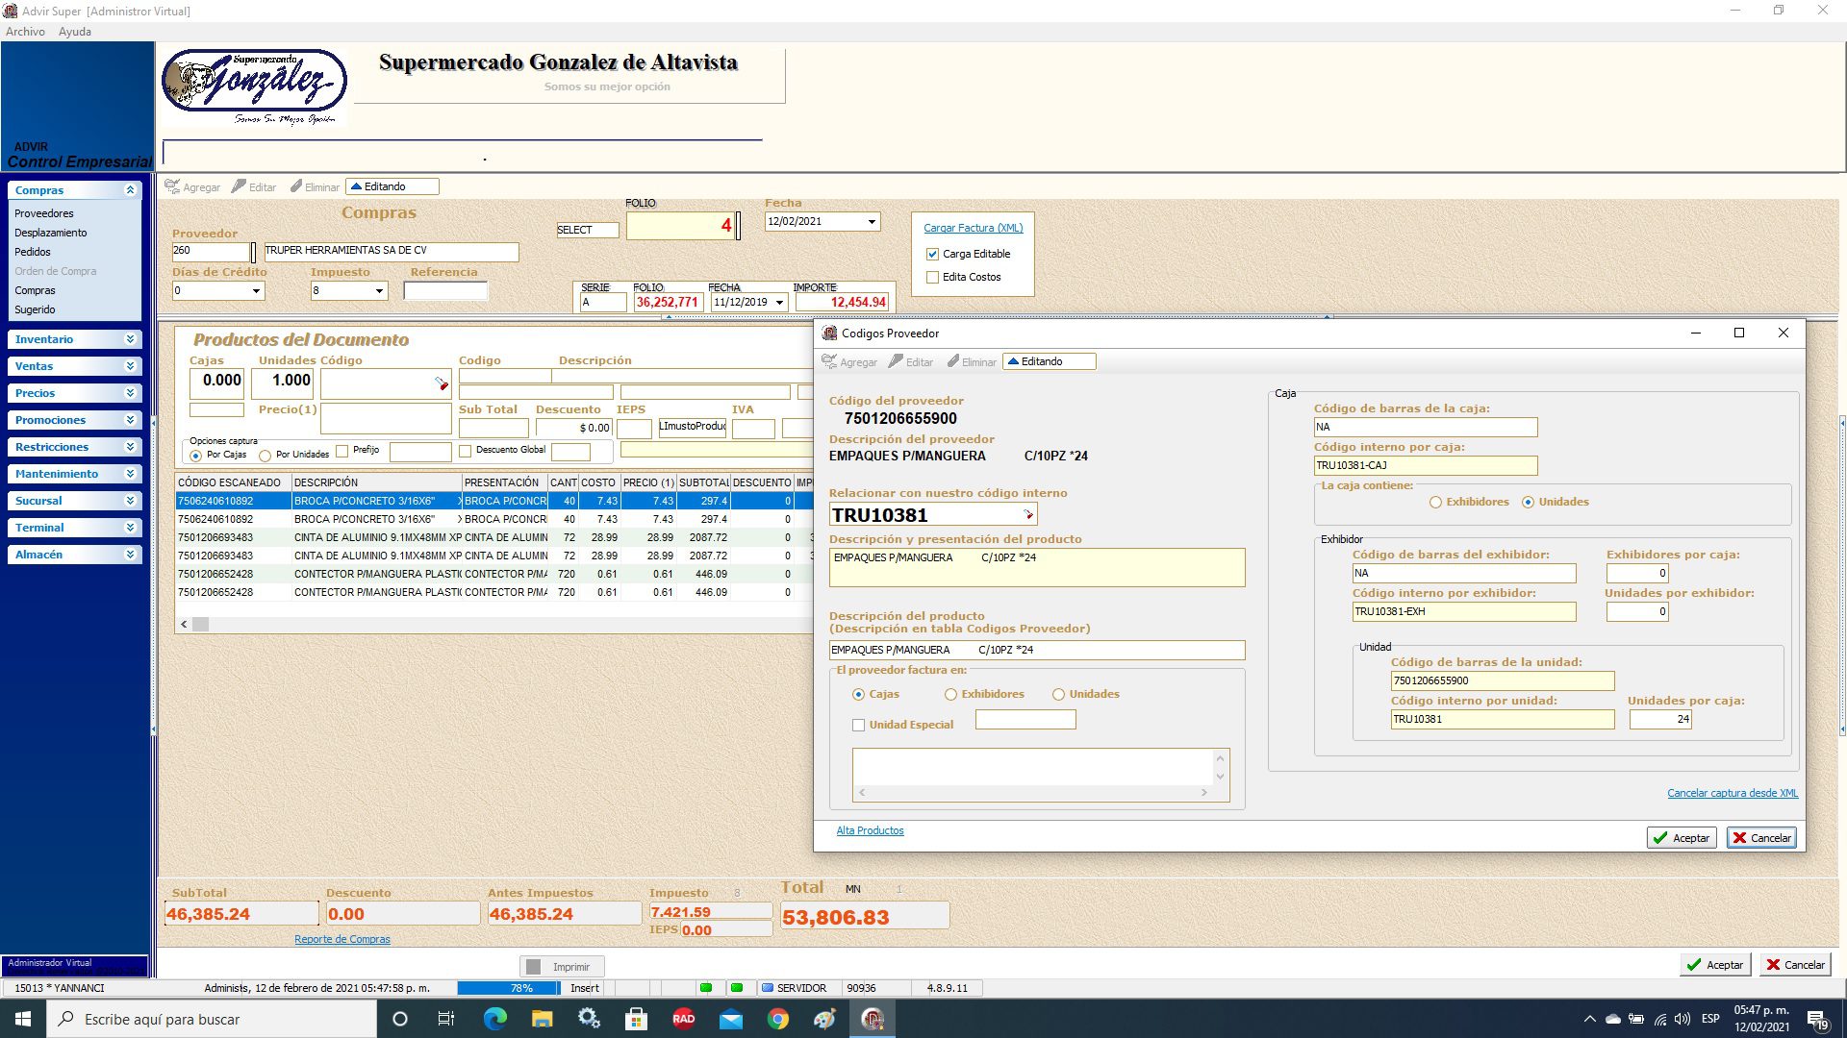Open notification center in system tray

(1817, 1019)
